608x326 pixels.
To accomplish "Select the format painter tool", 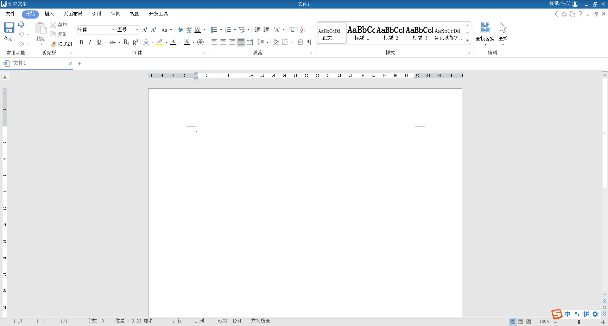I will 61,44.
